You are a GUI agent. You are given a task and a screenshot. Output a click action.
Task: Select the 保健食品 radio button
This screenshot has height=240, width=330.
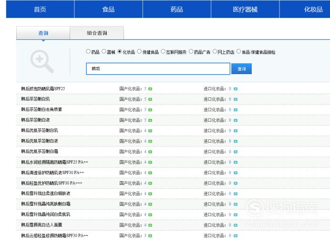coord(139,51)
